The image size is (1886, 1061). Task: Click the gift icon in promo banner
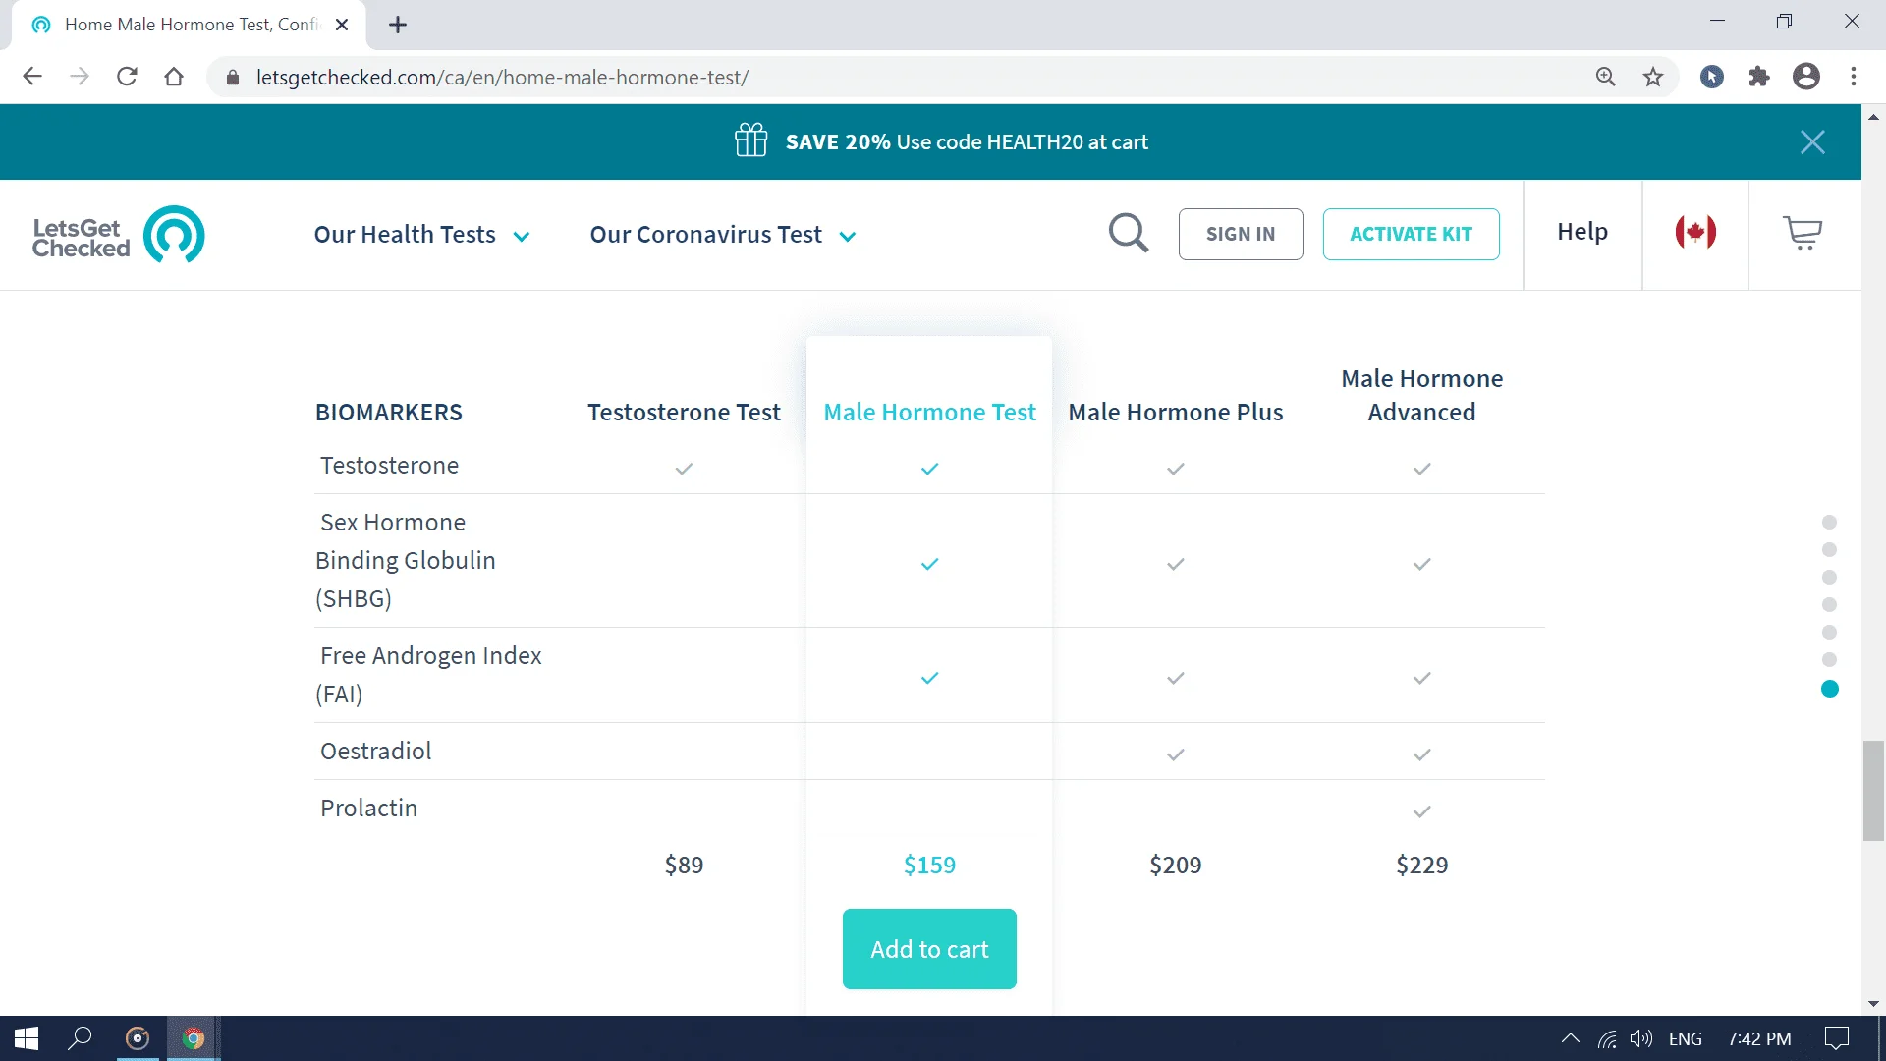pos(750,140)
